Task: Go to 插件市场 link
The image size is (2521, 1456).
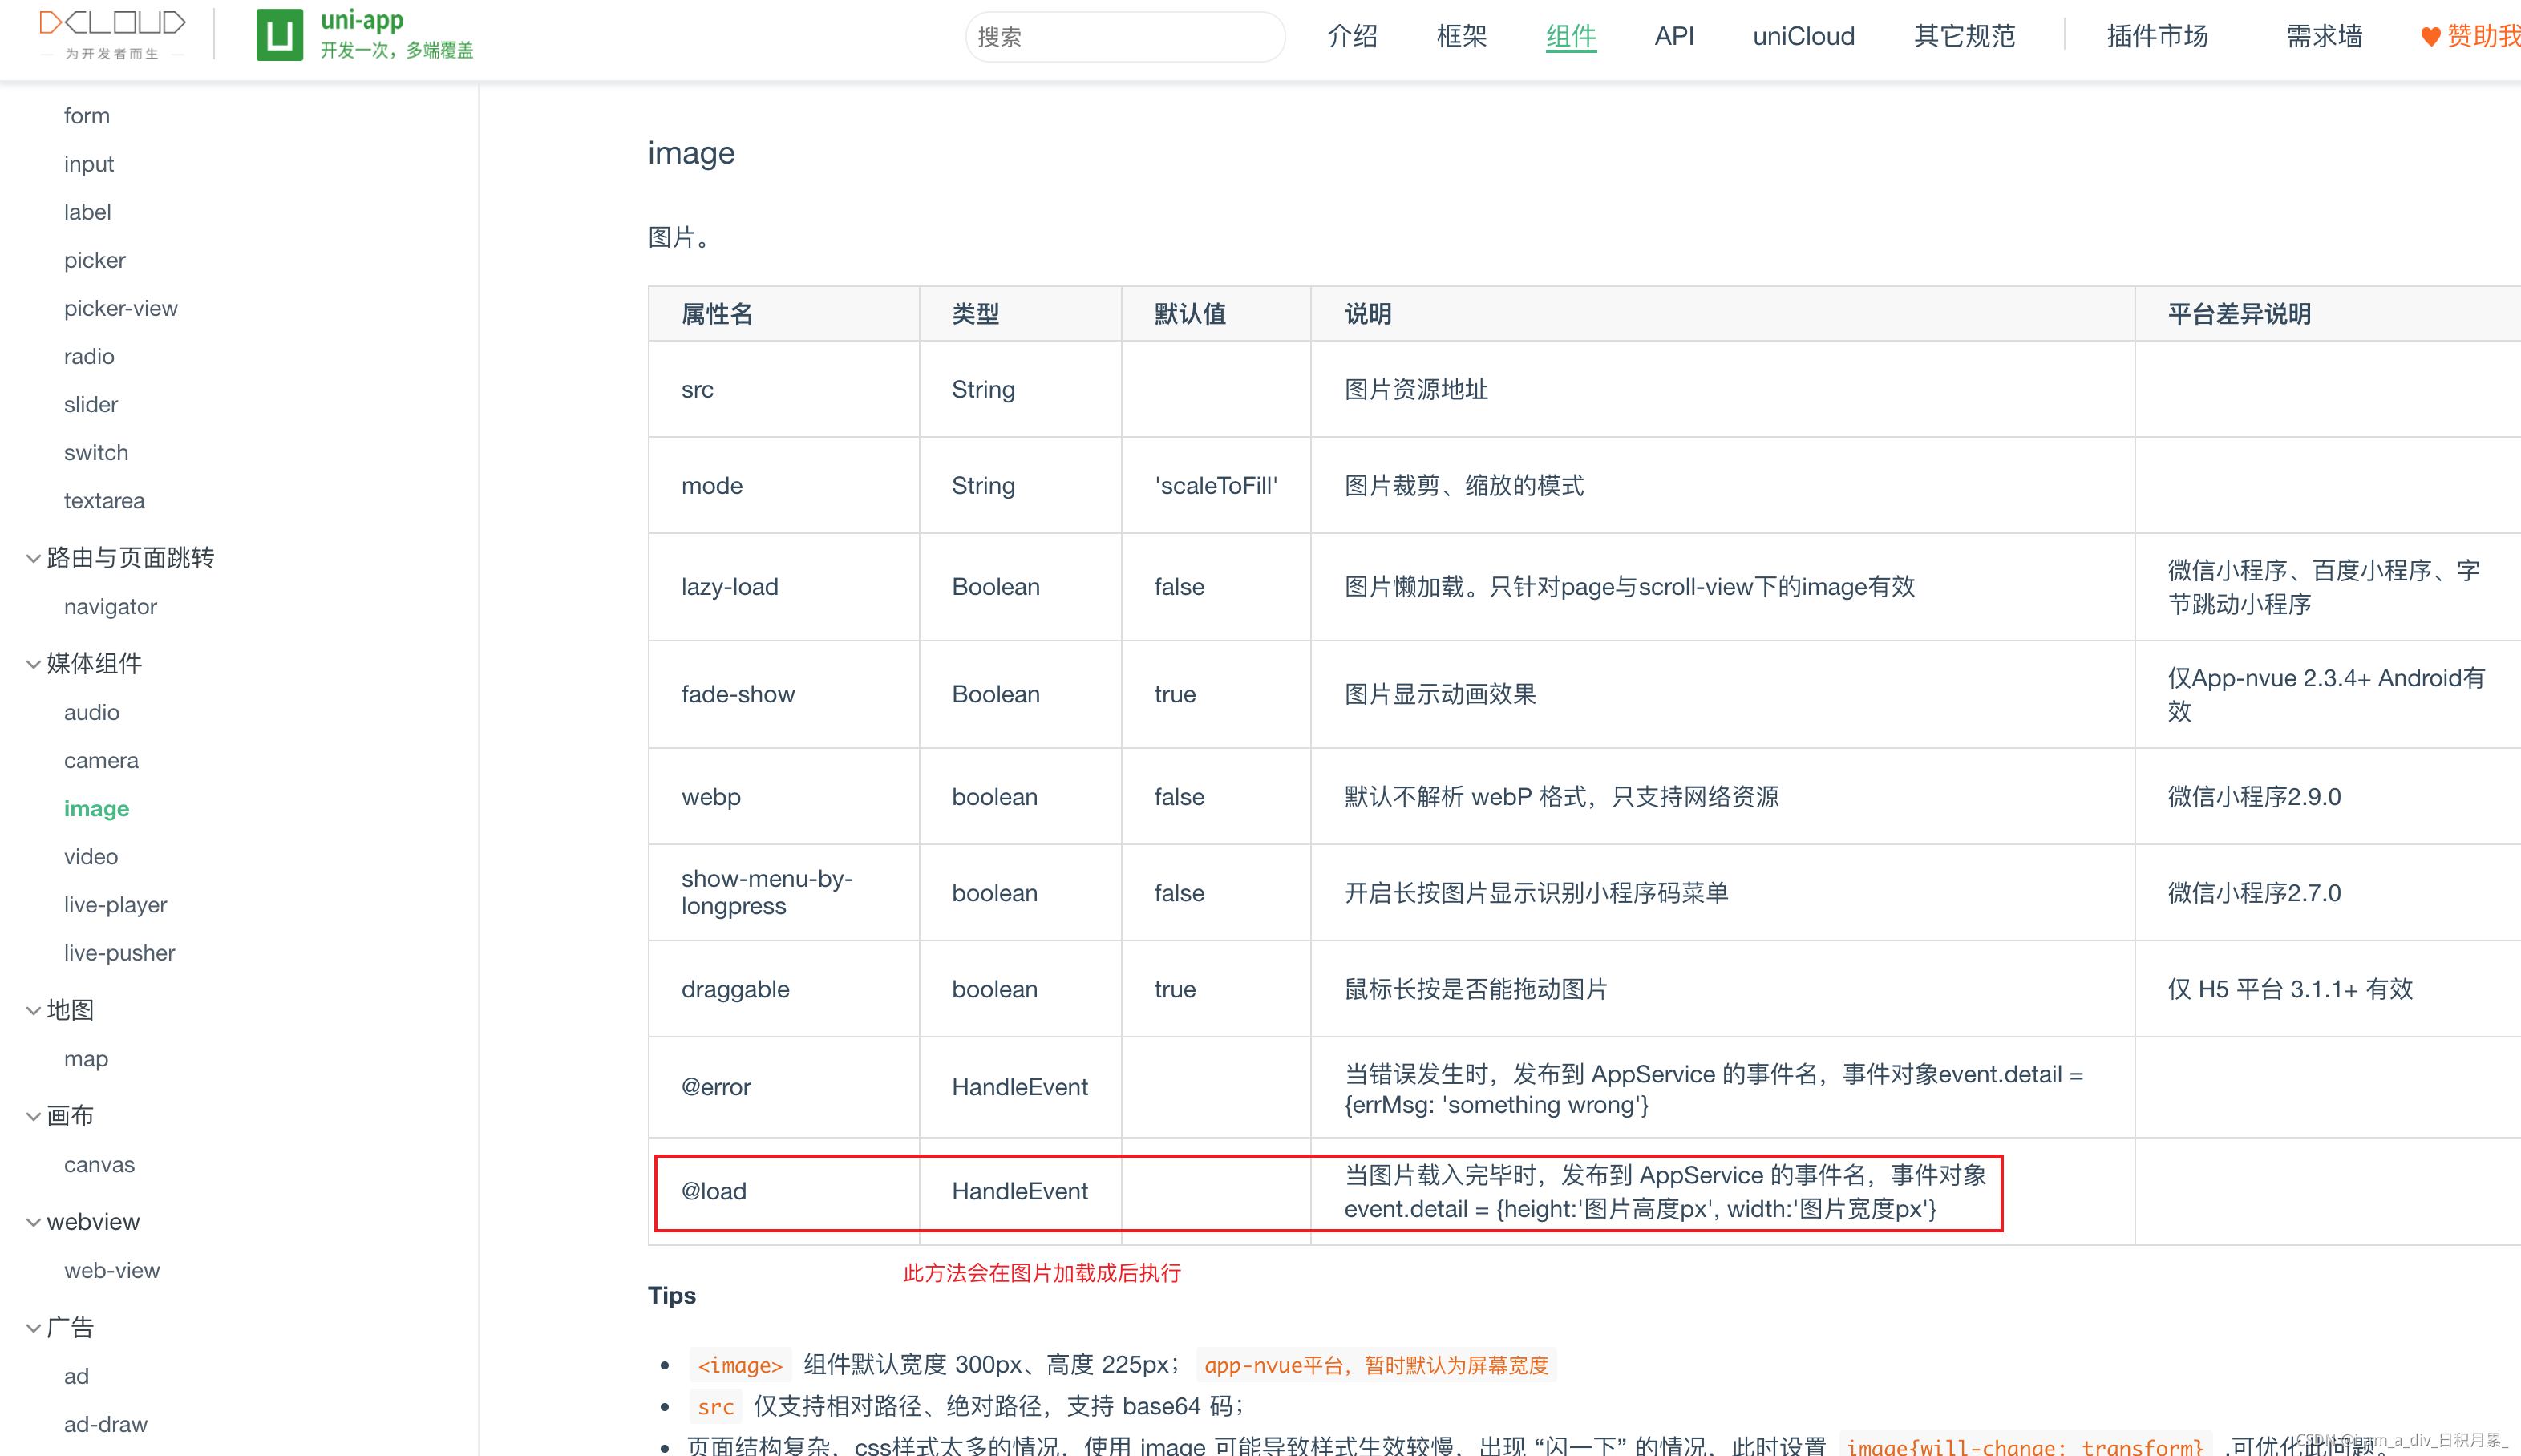Action: point(2157,36)
